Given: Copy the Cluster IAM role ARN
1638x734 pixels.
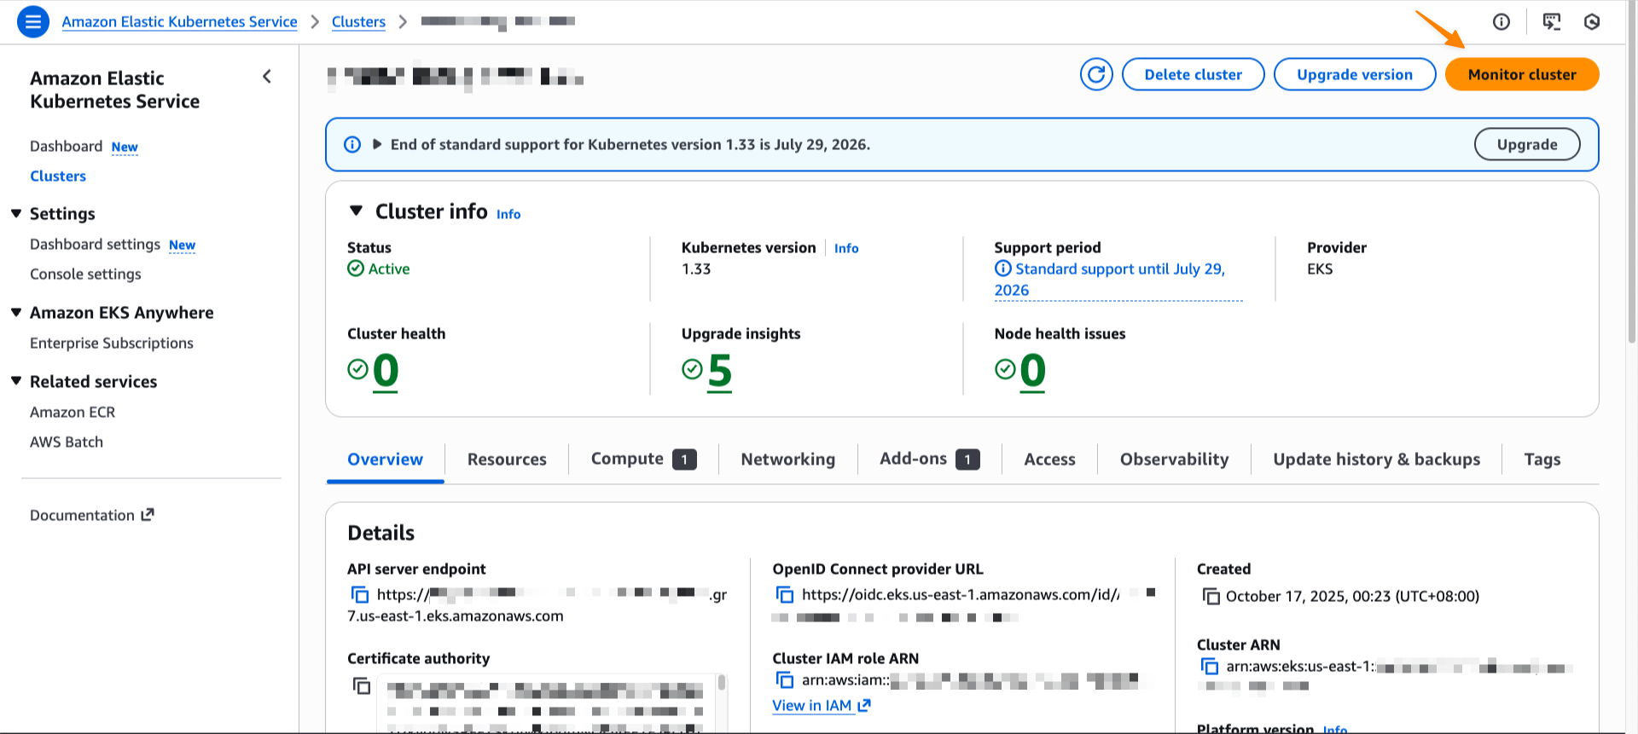Looking at the screenshot, I should 785,680.
